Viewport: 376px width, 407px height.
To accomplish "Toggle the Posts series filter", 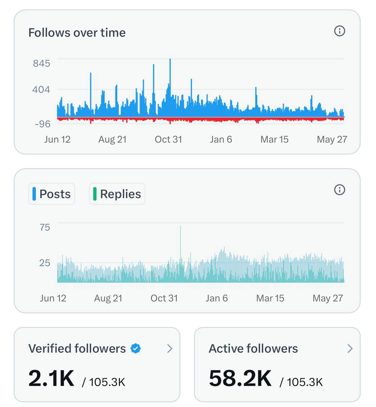I will (52, 194).
